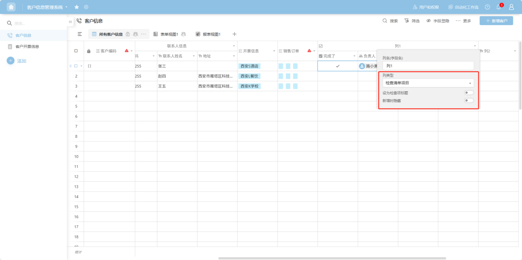Viewport: 522px width, 260px height.
Task: Star the 客户信息管理系统 app as favorite
Action: 77,7
